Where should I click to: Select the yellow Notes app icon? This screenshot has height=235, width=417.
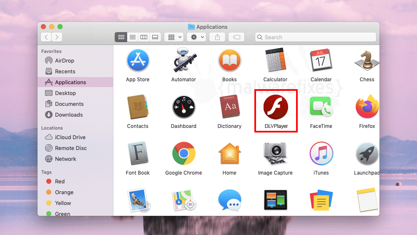pyautogui.click(x=367, y=200)
